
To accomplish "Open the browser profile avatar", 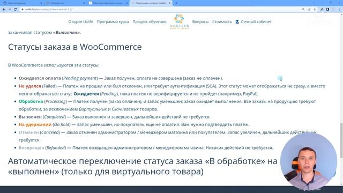I will point(333,10).
